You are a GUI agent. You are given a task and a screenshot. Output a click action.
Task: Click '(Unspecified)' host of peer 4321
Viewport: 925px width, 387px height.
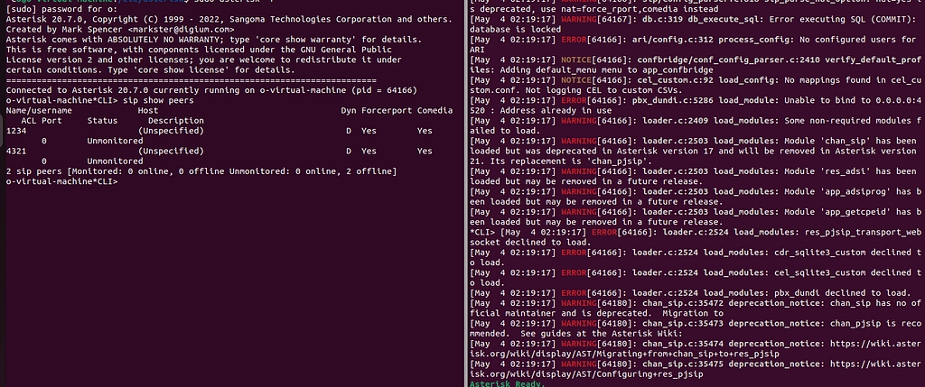coord(171,151)
